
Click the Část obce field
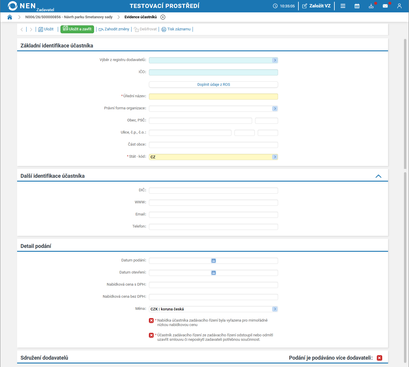point(213,145)
